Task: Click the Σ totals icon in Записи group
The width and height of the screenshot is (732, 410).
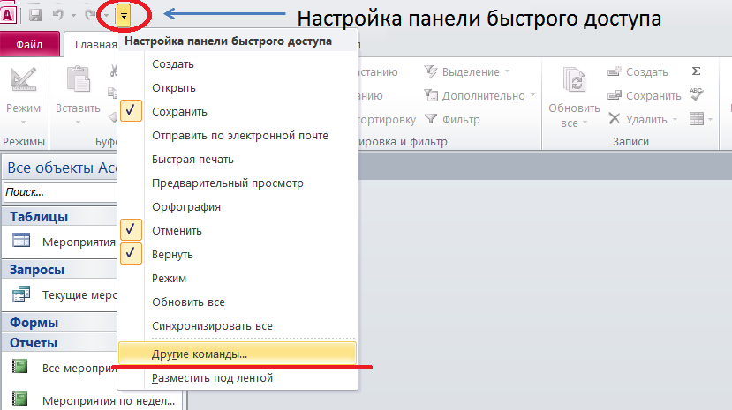Action: [696, 71]
